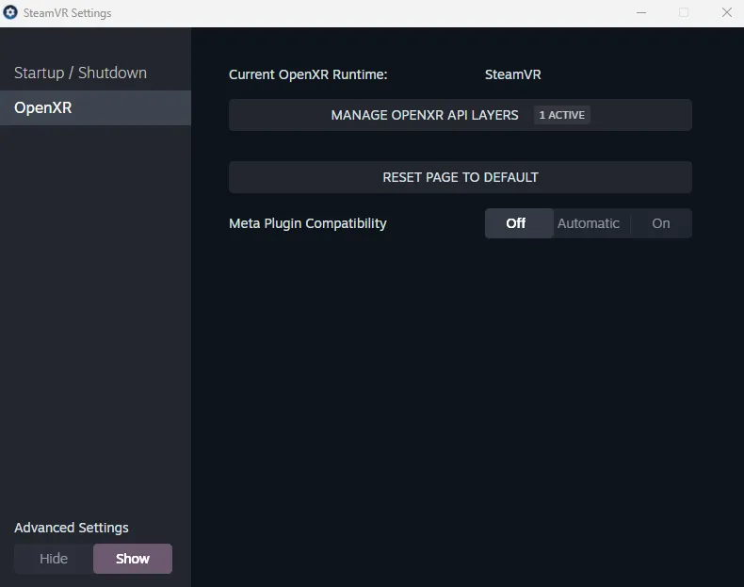
Task: Hide the advanced settings
Action: click(x=54, y=559)
